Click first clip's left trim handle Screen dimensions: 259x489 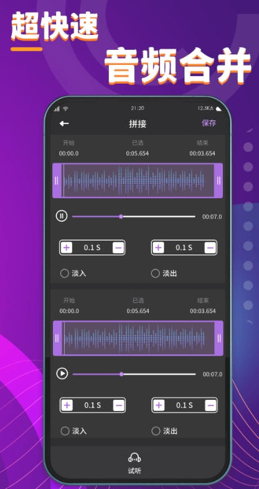pos(57,181)
